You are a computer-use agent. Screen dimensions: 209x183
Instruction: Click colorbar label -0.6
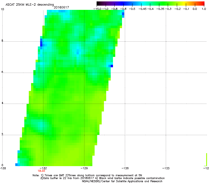123,9
